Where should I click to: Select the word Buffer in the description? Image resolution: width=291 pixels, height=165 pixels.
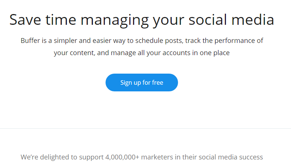coord(30,40)
